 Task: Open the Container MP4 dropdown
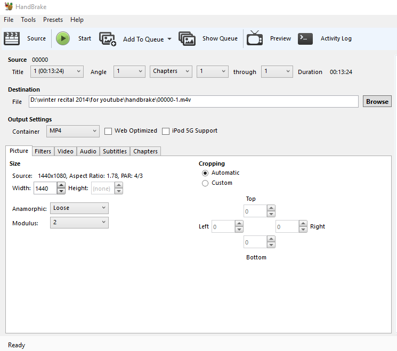coord(73,131)
